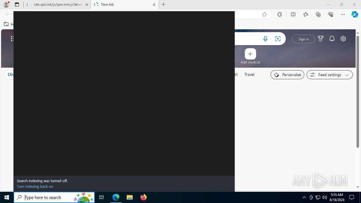Start voice search with microphone
Image resolution: width=361 pixels, height=203 pixels.
point(265,39)
